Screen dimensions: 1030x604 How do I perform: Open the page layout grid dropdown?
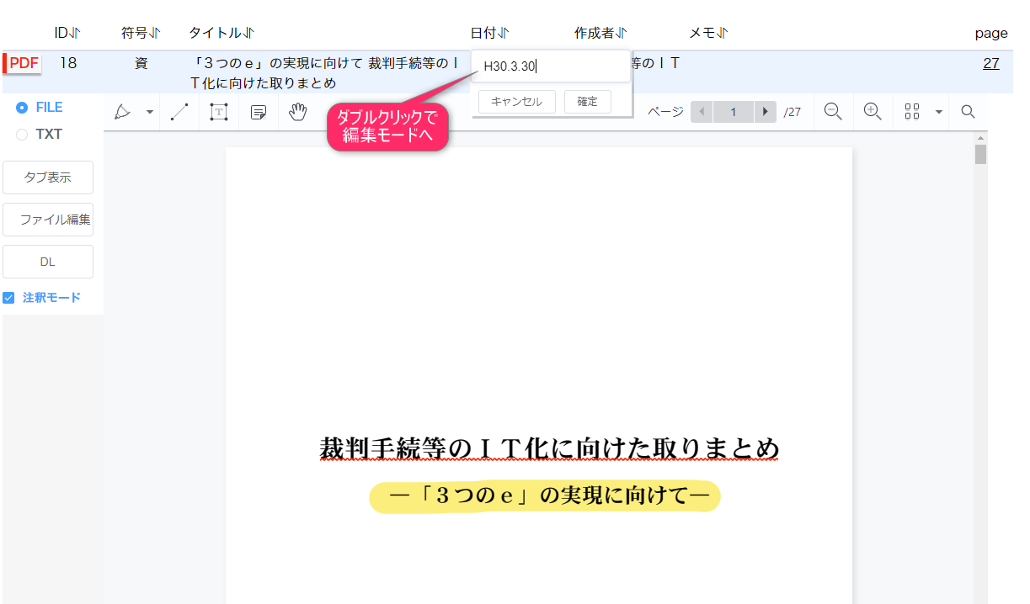(938, 112)
